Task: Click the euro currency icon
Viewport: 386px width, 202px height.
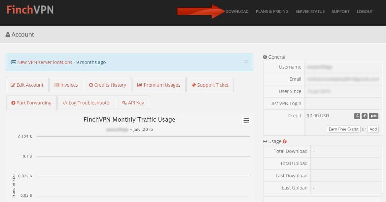Action: pos(365,116)
